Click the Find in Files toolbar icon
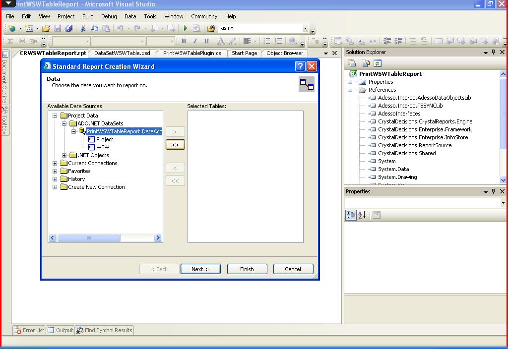 (211, 28)
